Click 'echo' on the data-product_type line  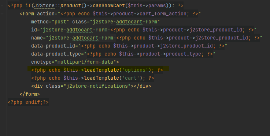coord(110,54)
